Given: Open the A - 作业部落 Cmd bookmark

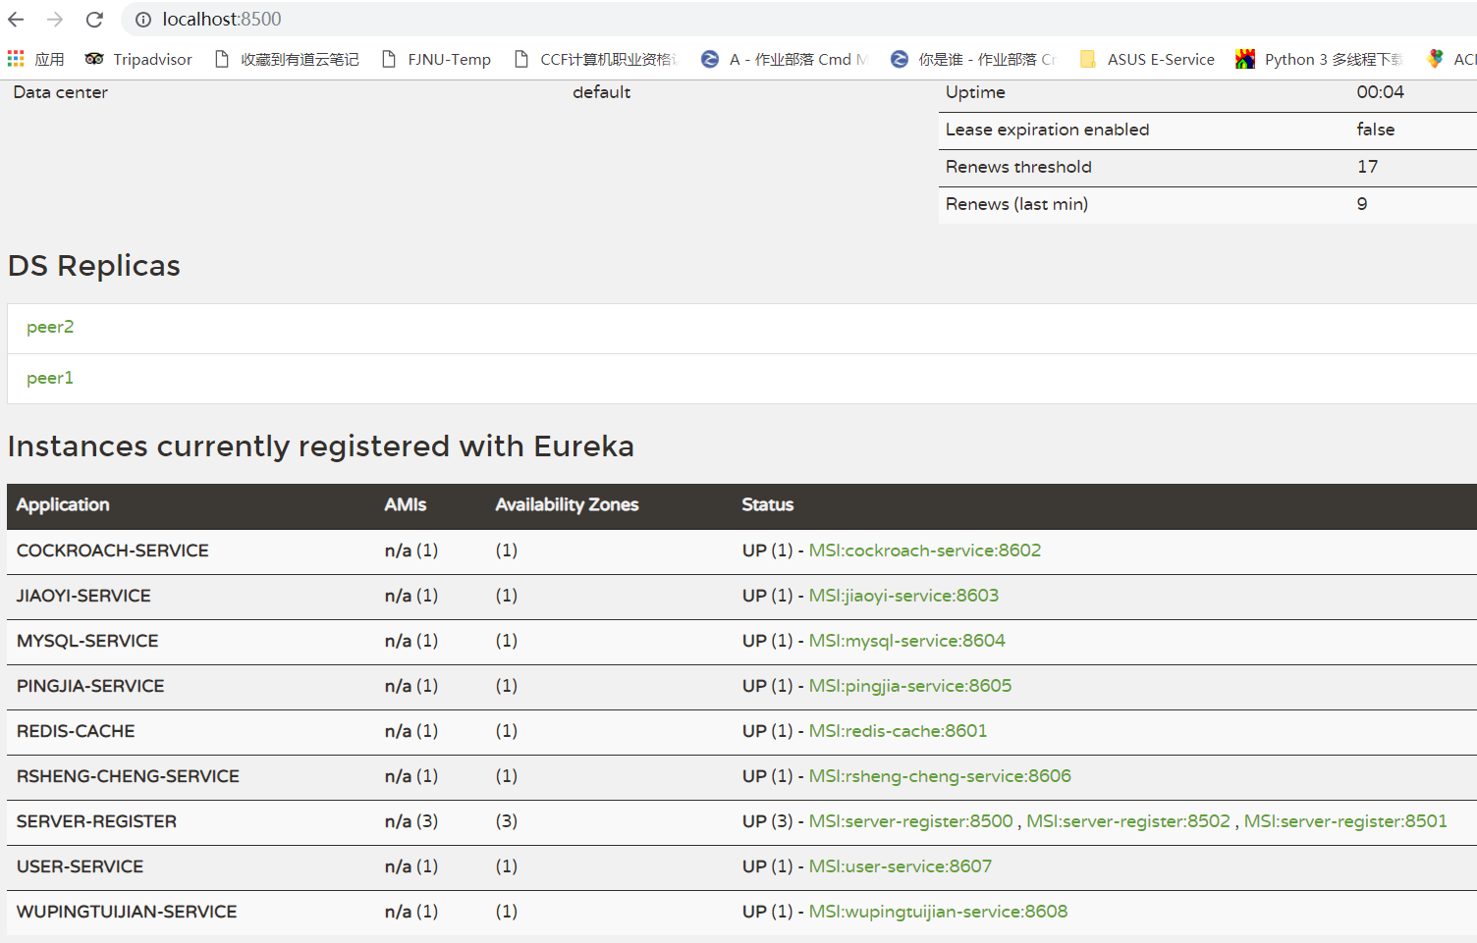Looking at the screenshot, I should pos(785,60).
